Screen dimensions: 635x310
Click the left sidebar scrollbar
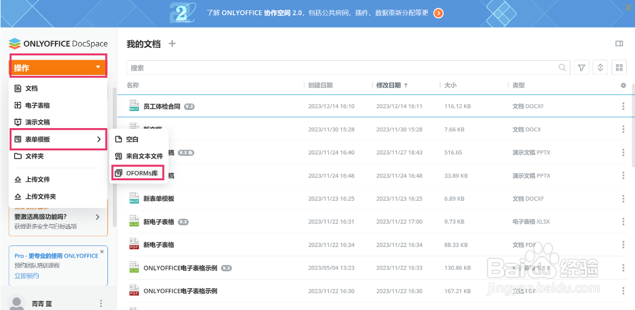(x=114, y=157)
